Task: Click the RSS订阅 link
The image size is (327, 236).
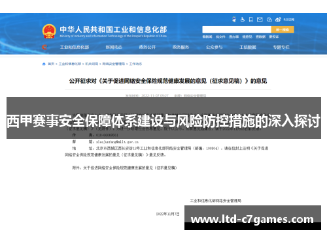Action: click(x=289, y=20)
